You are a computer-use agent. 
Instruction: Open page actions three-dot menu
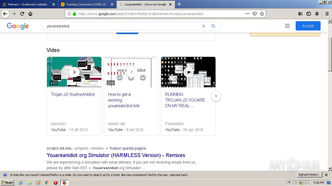pyautogui.click(x=247, y=14)
